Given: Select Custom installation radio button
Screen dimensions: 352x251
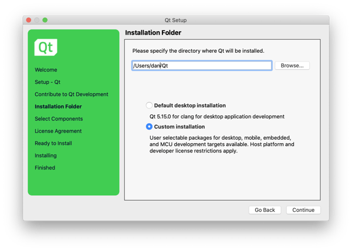Looking at the screenshot, I should pyautogui.click(x=149, y=127).
